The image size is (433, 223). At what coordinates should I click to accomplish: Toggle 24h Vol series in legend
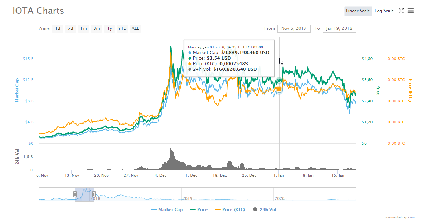(x=264, y=210)
